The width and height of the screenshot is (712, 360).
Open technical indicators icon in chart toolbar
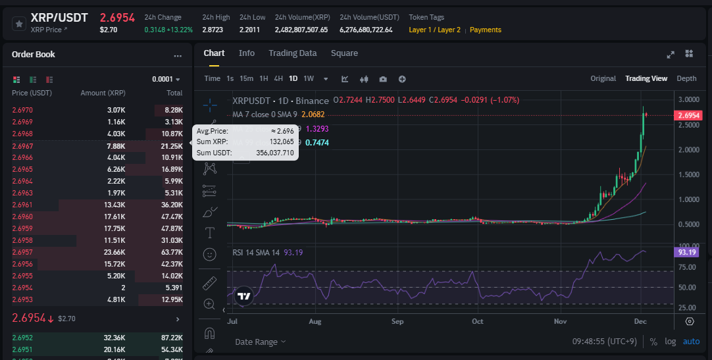click(x=345, y=79)
